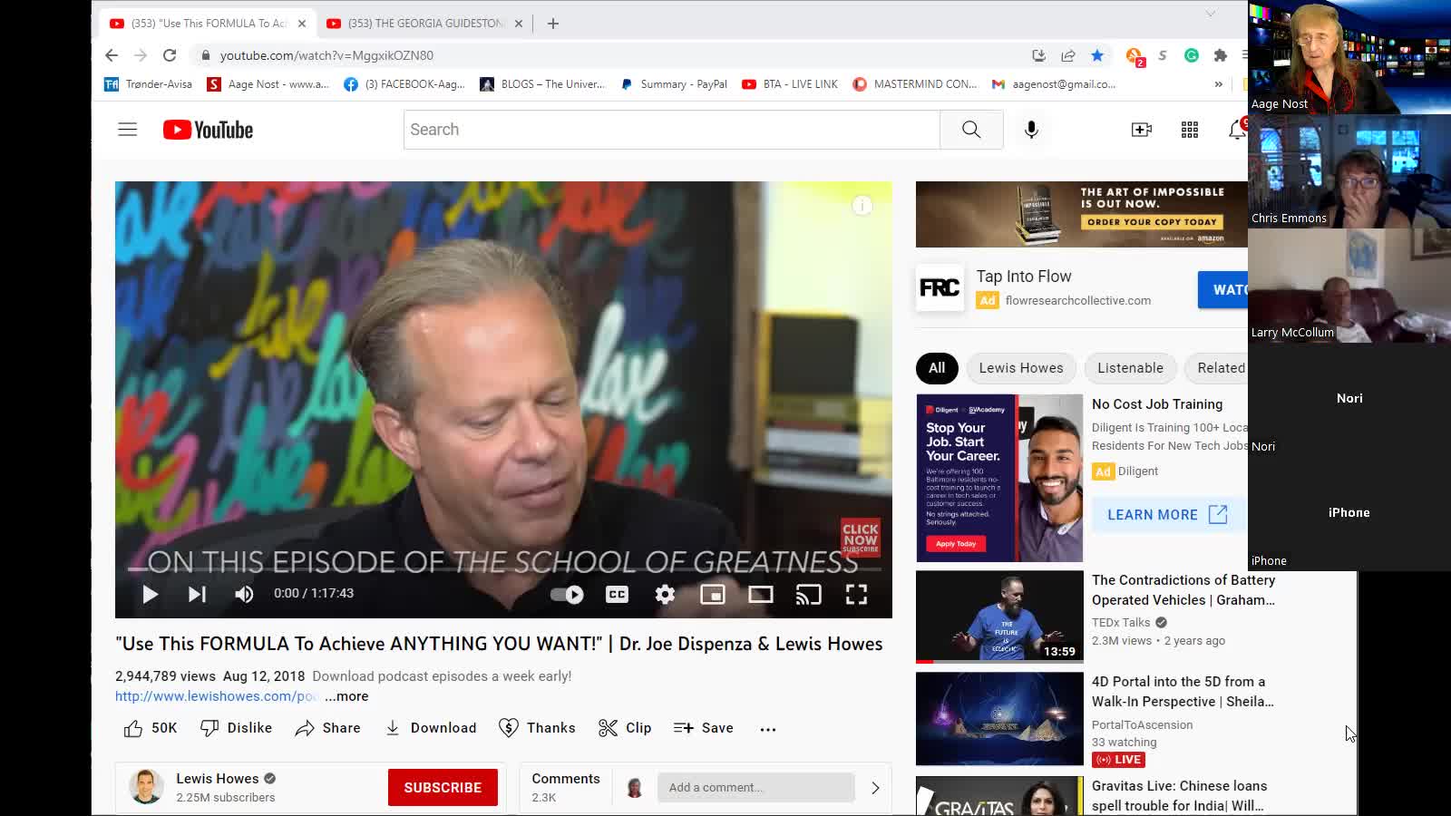Skip to next video
Screen dimensions: 1451x816
pos(197,594)
